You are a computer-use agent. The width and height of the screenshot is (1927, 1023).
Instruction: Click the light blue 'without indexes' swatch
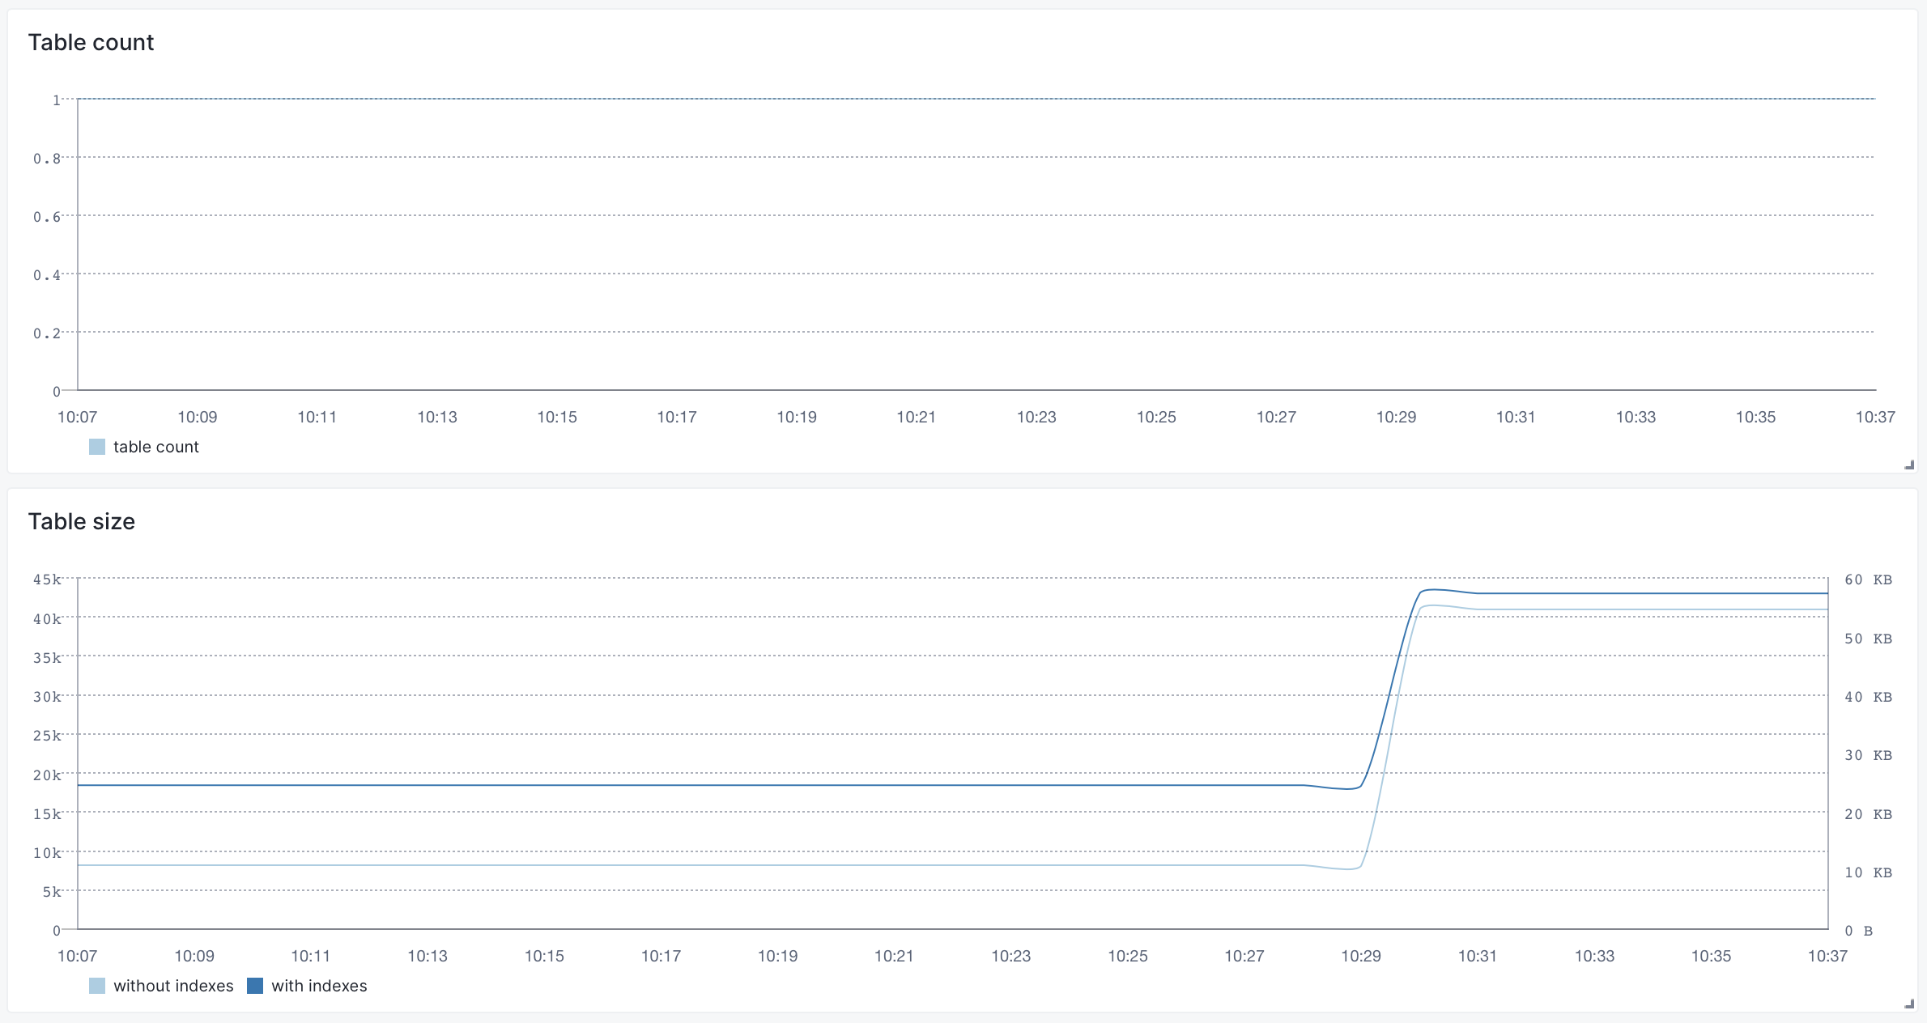point(97,986)
